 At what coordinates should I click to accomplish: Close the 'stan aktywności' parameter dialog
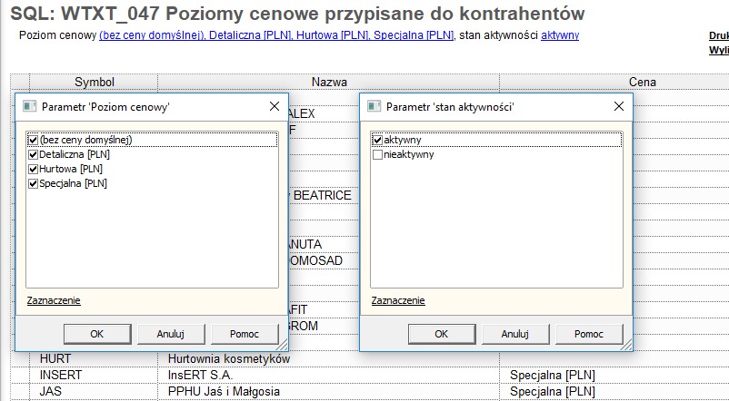619,106
